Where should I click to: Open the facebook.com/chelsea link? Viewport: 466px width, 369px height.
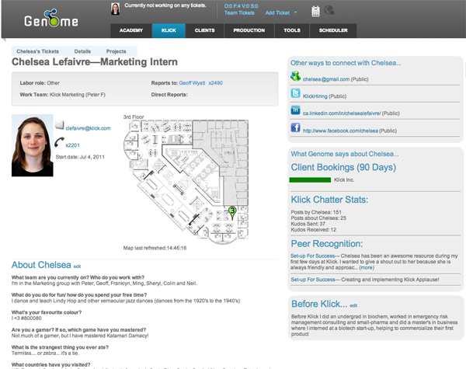click(x=340, y=131)
